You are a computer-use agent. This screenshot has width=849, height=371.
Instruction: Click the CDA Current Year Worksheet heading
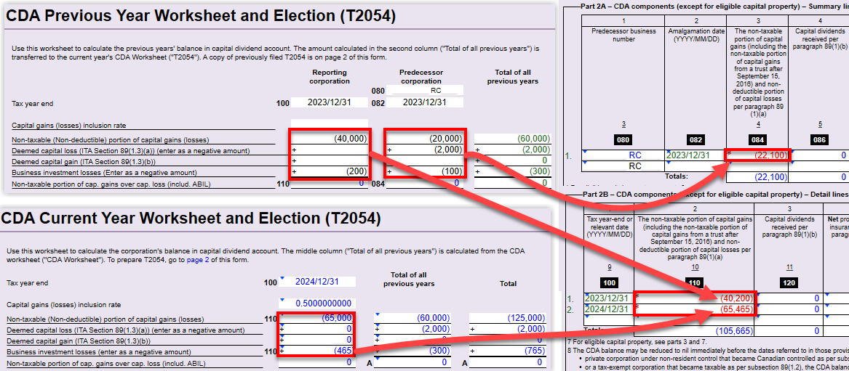point(191,219)
